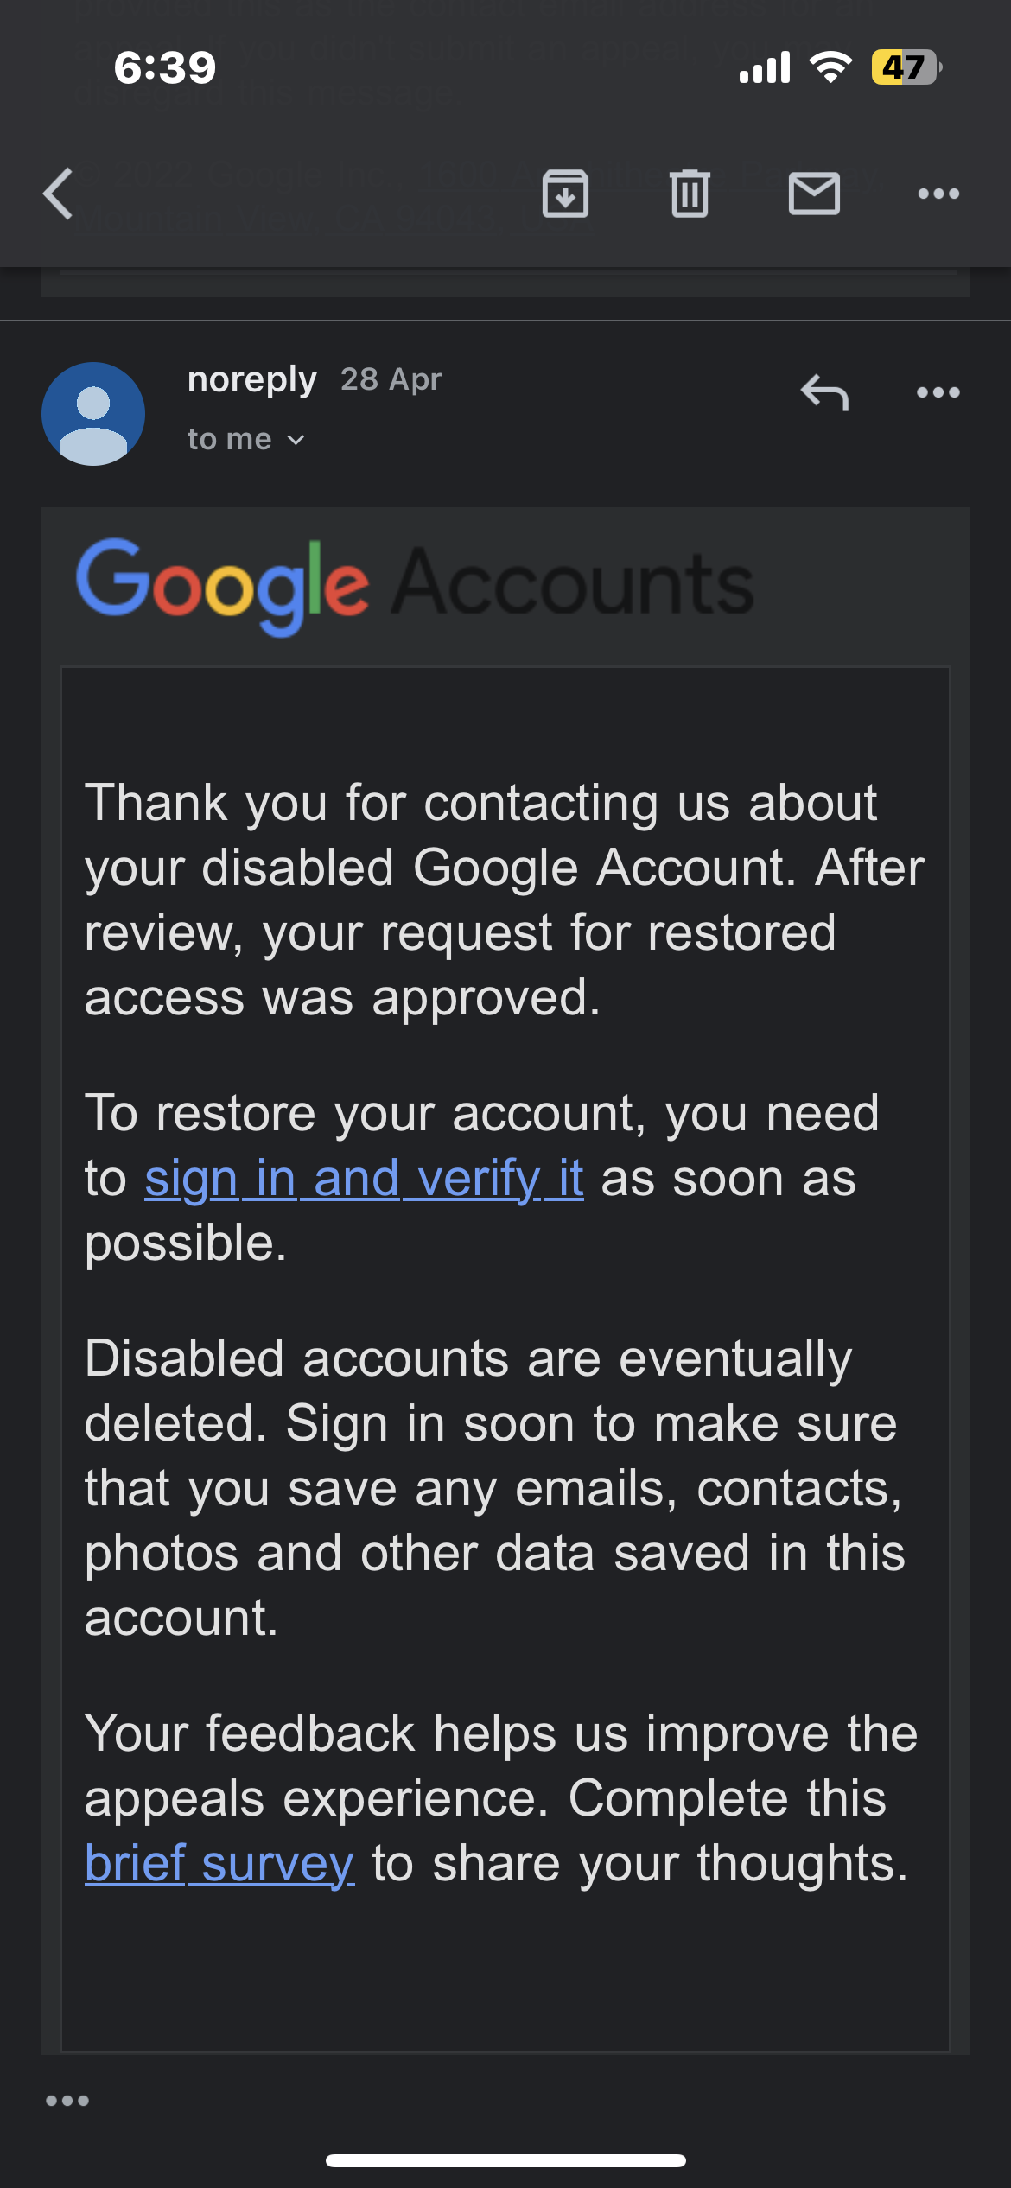Open the top toolbar three-dot menu
The height and width of the screenshot is (2188, 1011).
coord(938,194)
